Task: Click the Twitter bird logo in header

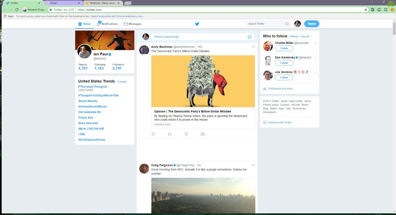Action: pos(197,24)
